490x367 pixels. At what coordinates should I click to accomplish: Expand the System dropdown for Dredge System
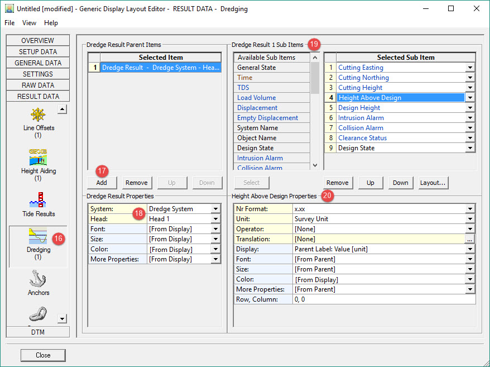(215, 209)
